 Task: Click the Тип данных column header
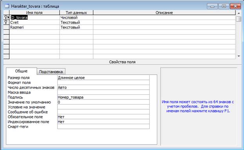(x=76, y=13)
